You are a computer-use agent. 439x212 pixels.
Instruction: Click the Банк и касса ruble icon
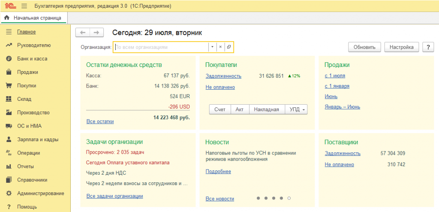(9, 59)
